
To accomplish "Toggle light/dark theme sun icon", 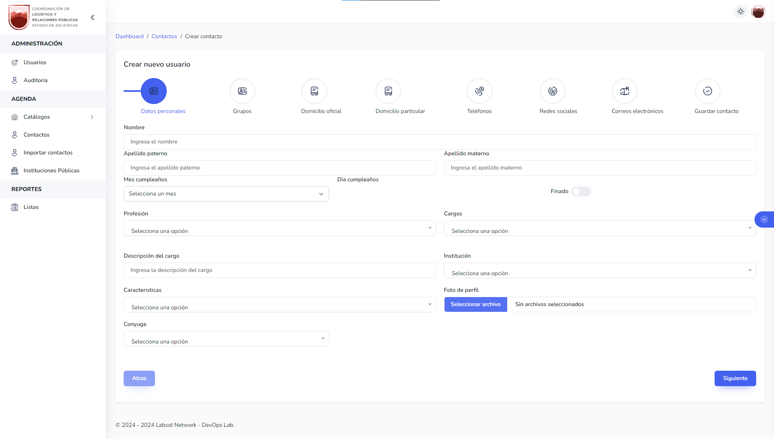I will click(740, 11).
